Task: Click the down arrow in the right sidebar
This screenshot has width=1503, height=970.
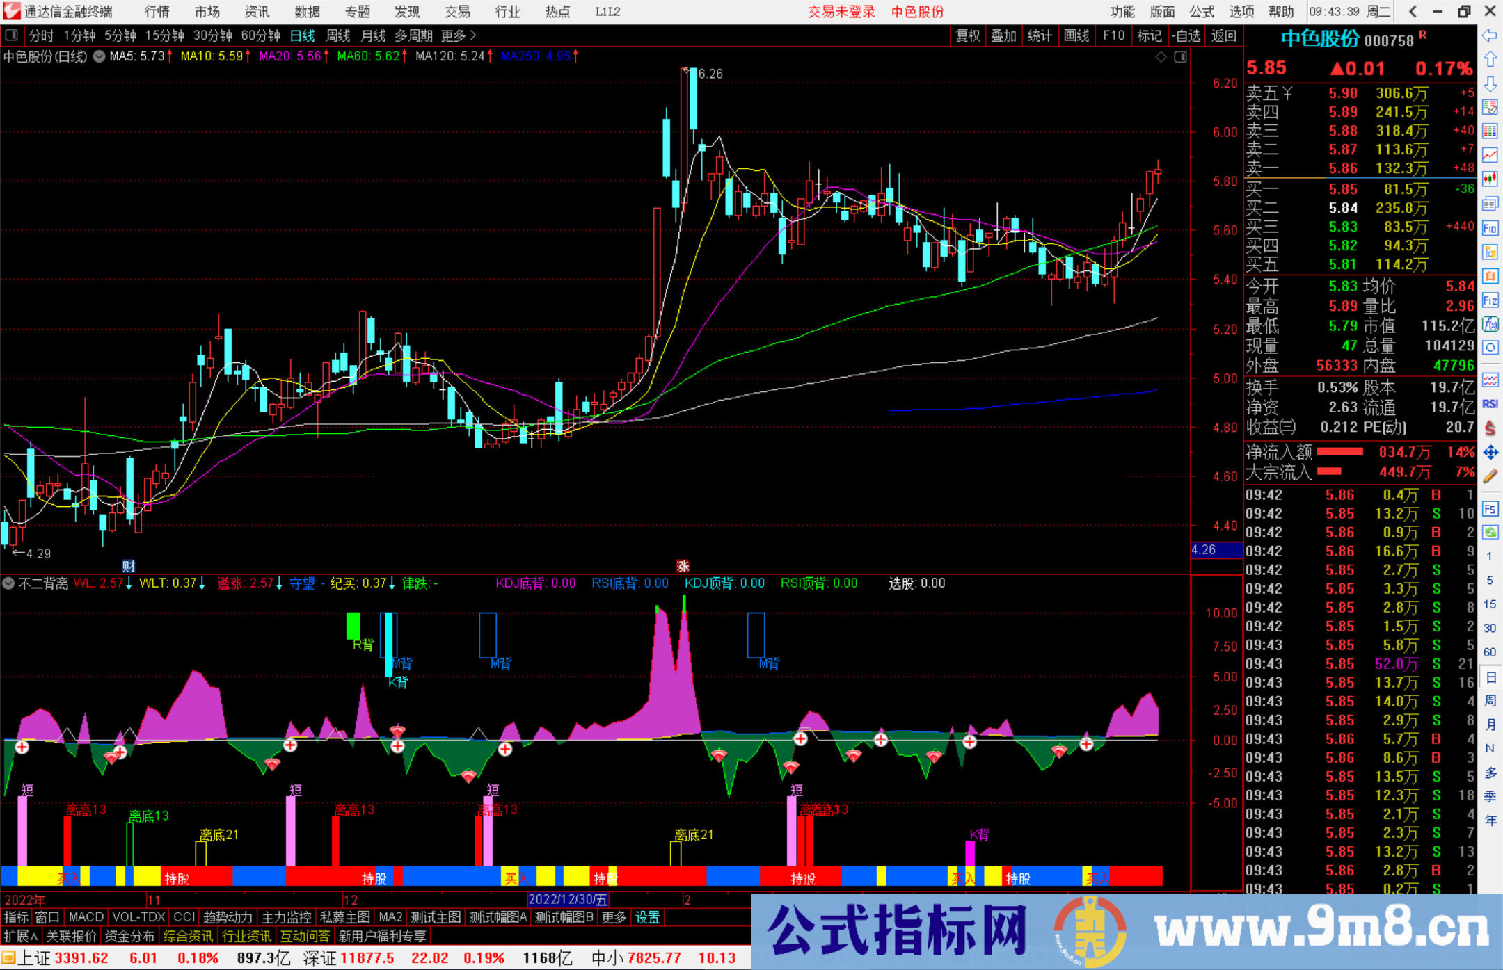Action: (x=1490, y=83)
